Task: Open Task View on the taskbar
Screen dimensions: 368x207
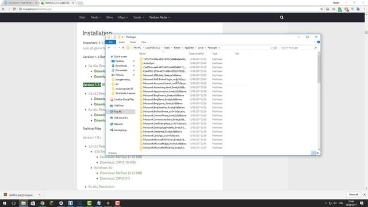Action: point(14,203)
